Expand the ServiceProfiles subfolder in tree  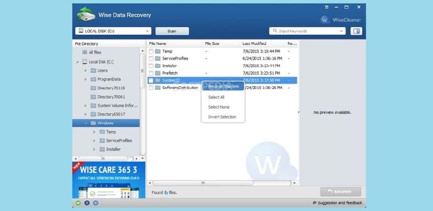[x=95, y=141]
